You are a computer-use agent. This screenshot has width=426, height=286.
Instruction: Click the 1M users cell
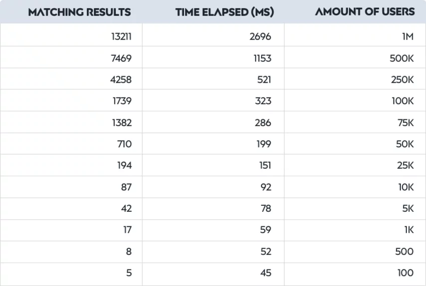pyautogui.click(x=355, y=35)
